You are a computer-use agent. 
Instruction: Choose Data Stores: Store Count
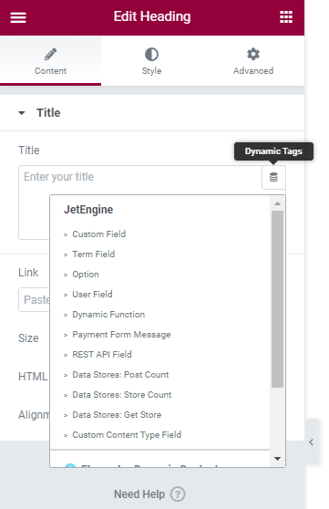(x=122, y=395)
